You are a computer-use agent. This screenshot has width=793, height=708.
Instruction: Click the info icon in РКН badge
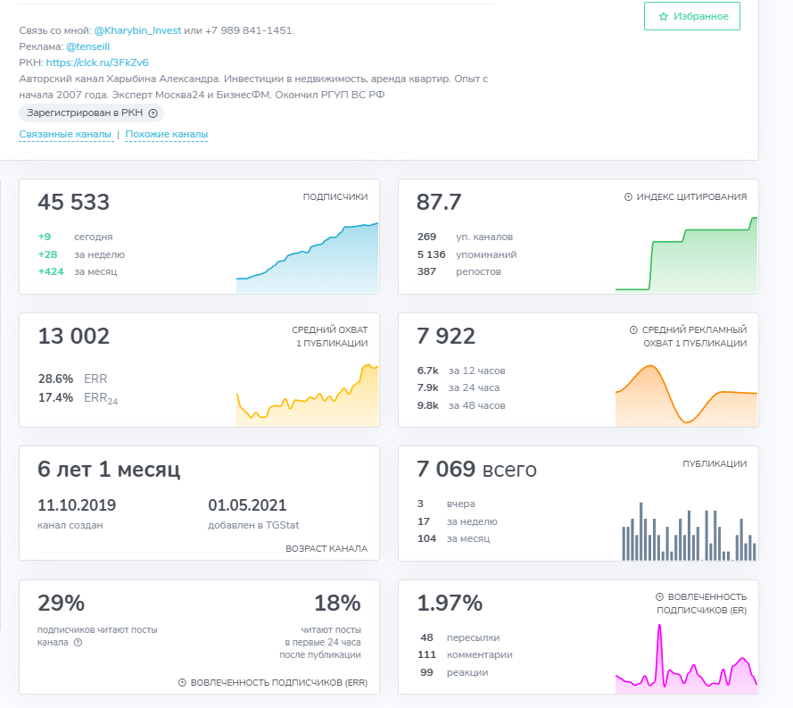(153, 113)
